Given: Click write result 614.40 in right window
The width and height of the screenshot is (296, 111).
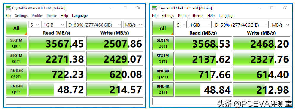Looking at the screenshot, I should coord(262,74).
